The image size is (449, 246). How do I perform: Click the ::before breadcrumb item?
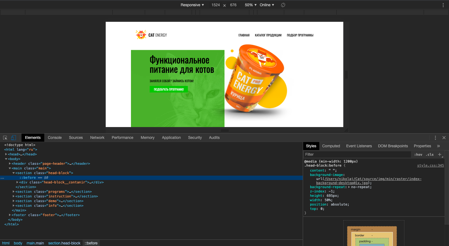[91, 243]
